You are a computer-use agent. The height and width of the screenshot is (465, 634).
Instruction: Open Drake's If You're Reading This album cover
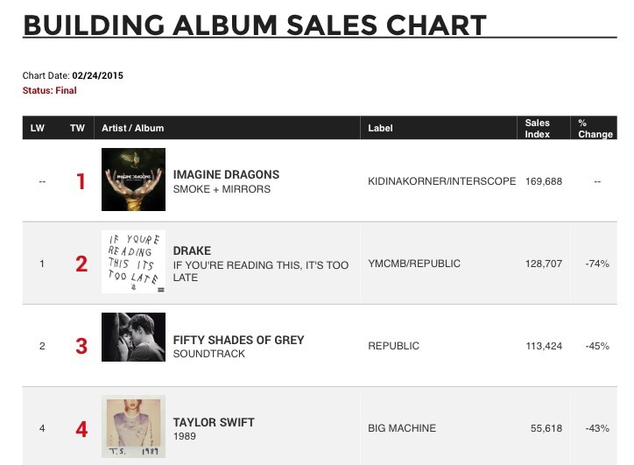133,262
